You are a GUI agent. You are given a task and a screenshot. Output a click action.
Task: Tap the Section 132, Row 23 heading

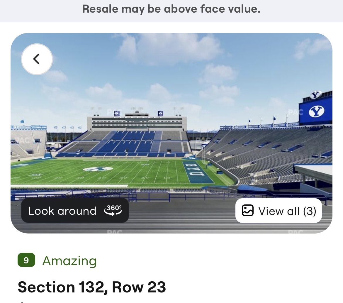pyautogui.click(x=92, y=287)
